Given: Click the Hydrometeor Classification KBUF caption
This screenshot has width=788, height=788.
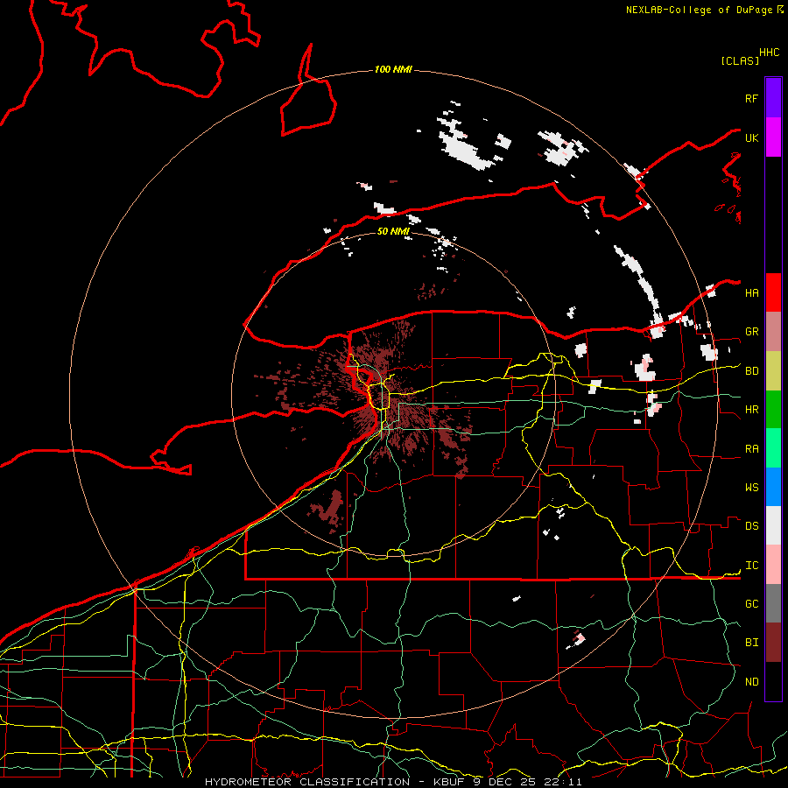Looking at the screenshot, I should click(x=393, y=782).
